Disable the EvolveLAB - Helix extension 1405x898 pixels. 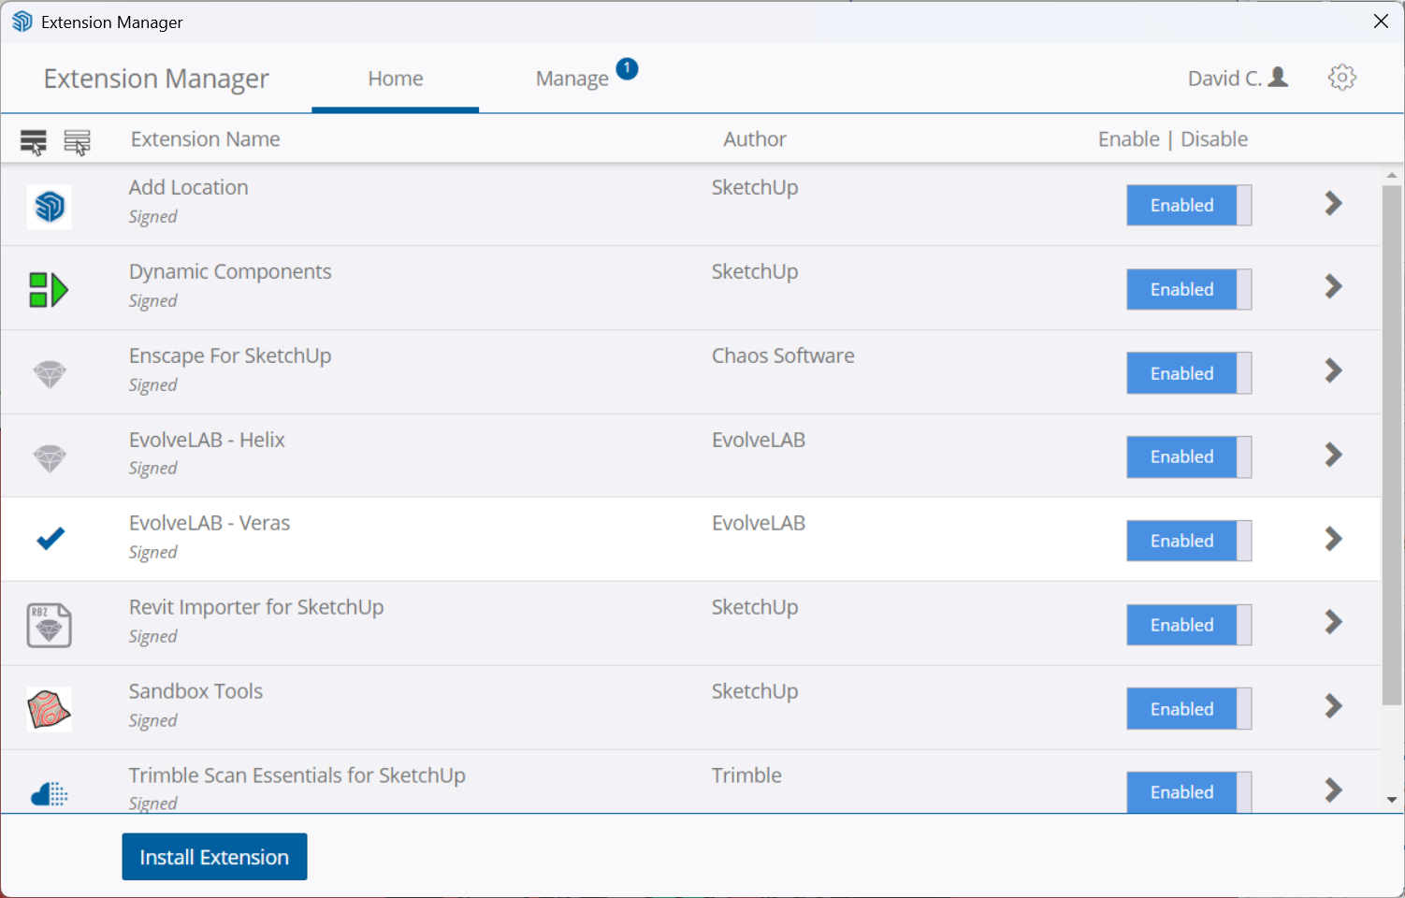[x=1189, y=456]
